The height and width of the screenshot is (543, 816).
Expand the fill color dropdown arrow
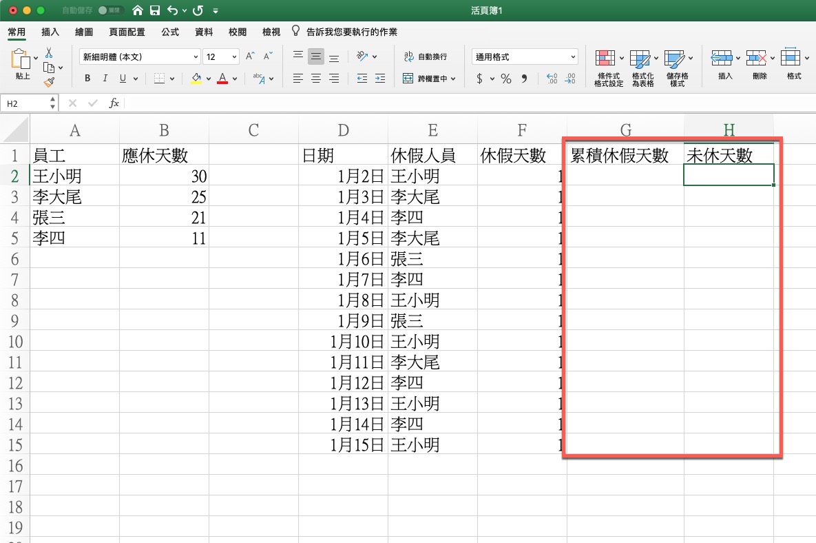pos(208,79)
